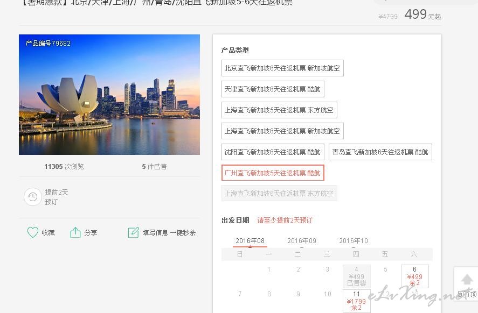Select 上海直飞新加坡5天往返机票 东方航空 option

coord(279,110)
